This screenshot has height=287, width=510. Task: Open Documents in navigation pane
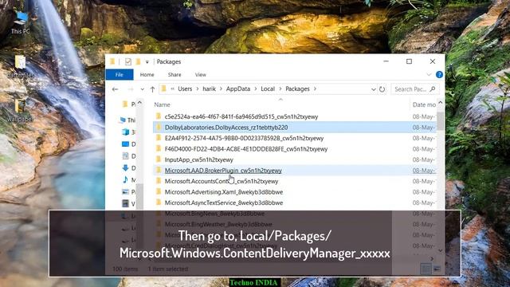tap(128, 156)
